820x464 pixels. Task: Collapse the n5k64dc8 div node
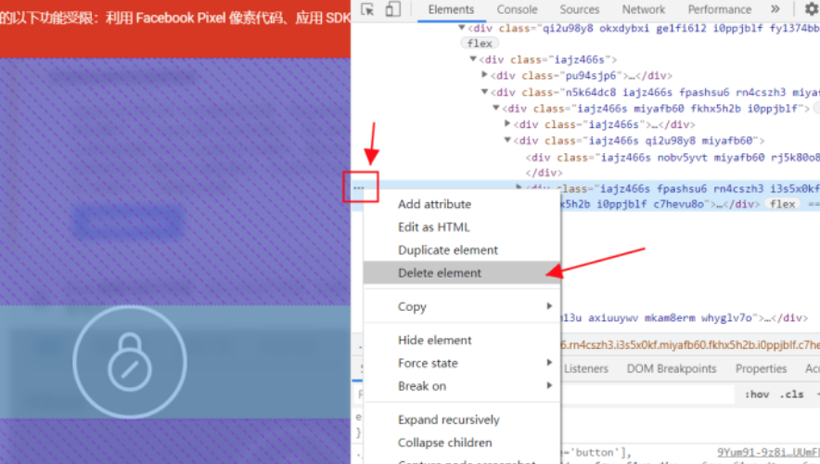(485, 92)
